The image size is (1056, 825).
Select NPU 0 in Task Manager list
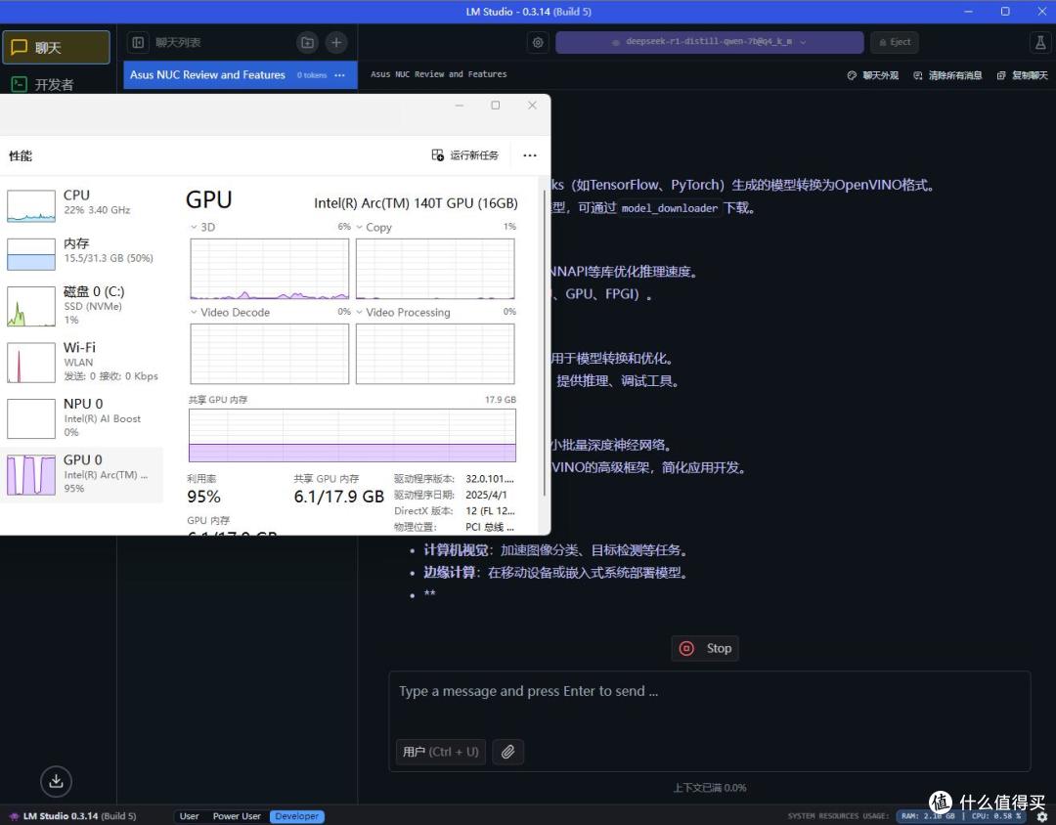point(81,417)
